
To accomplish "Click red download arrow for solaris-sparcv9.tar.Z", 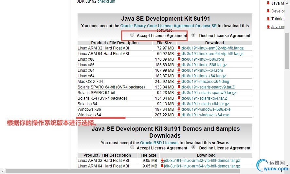I will coord(179,87).
